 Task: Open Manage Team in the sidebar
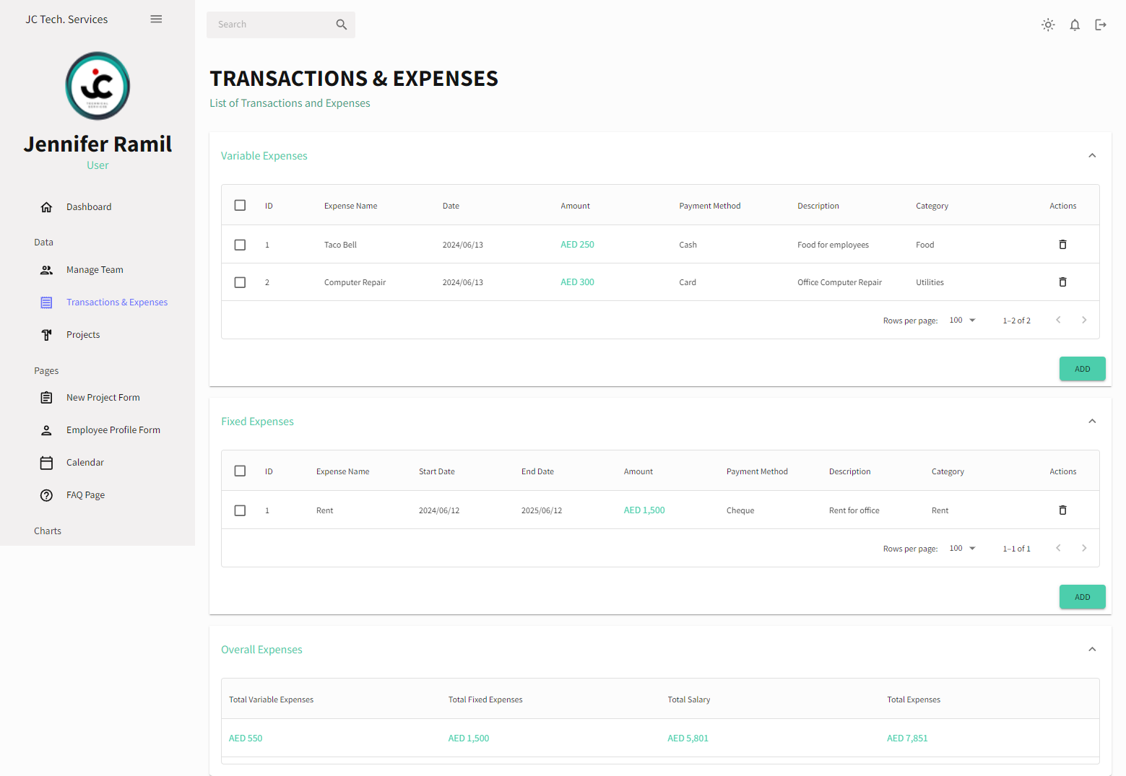click(x=95, y=270)
